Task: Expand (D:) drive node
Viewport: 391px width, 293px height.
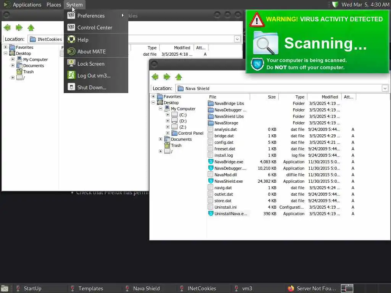Action: [x=168, y=121]
